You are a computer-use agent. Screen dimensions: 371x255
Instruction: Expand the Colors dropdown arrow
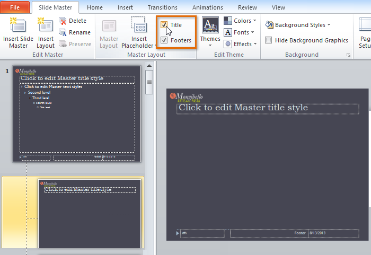click(254, 21)
